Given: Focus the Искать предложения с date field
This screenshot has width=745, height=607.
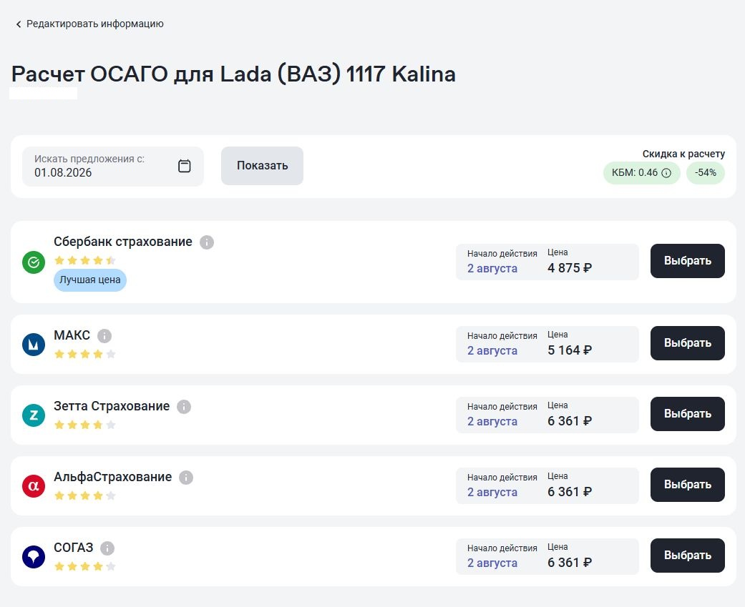Looking at the screenshot, I should pyautogui.click(x=112, y=166).
